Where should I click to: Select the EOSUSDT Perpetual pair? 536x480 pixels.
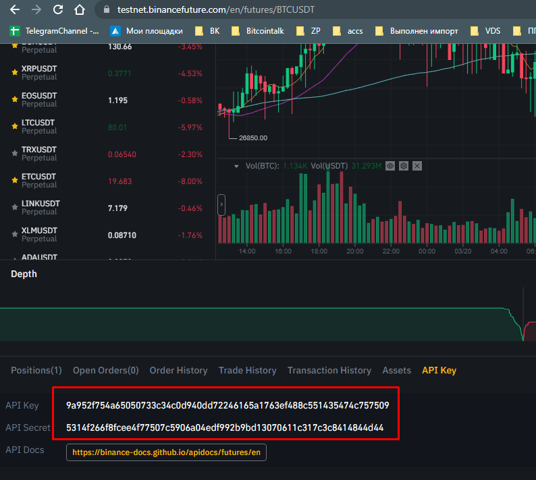pyautogui.click(x=39, y=100)
